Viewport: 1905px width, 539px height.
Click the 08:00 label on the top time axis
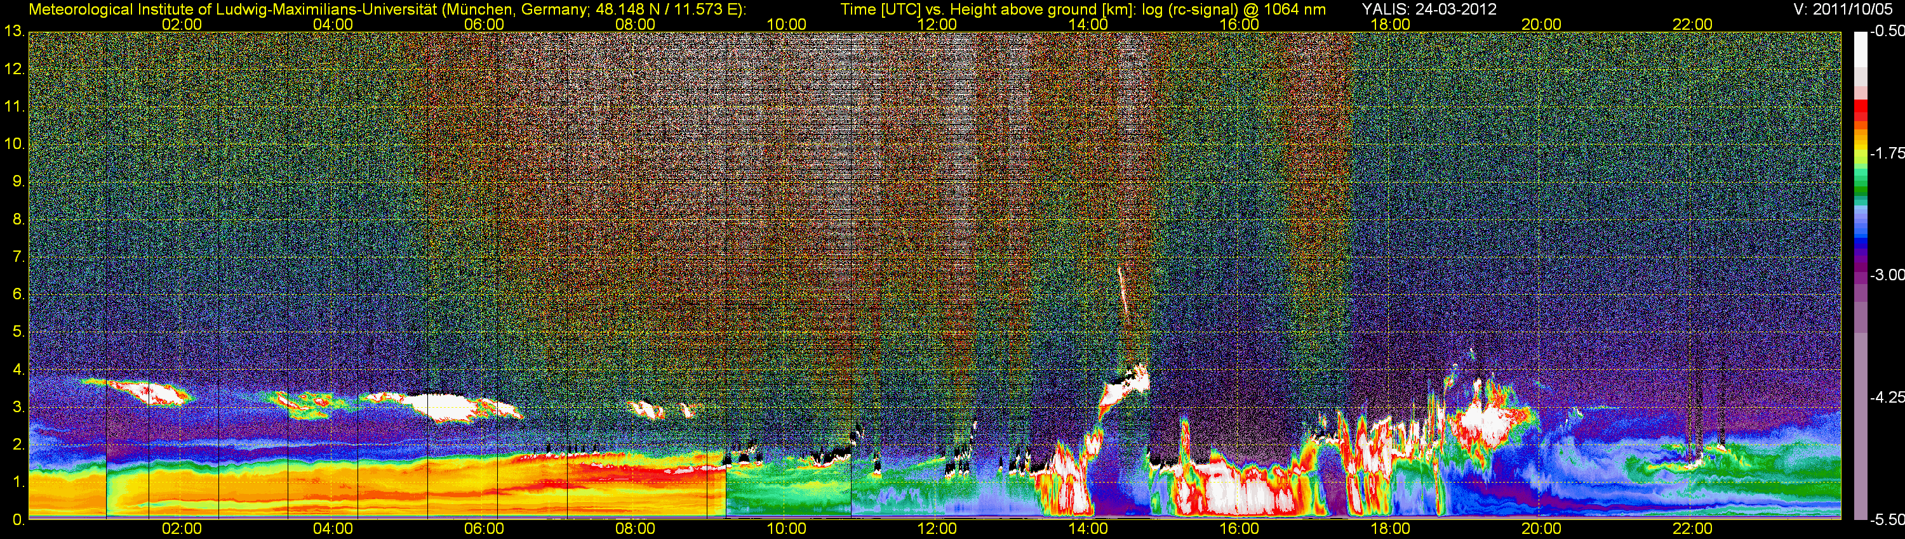coord(635,24)
